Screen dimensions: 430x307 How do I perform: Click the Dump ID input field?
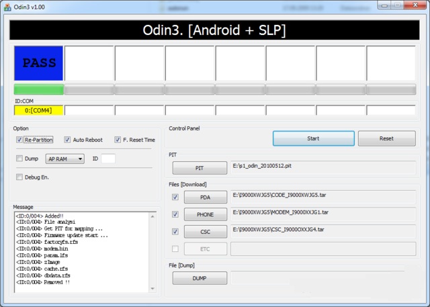[x=108, y=159]
